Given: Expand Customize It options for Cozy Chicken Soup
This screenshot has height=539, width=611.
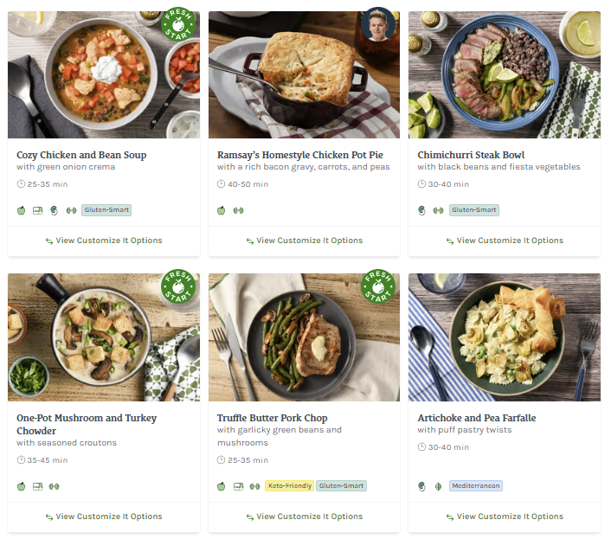Looking at the screenshot, I should tap(104, 241).
